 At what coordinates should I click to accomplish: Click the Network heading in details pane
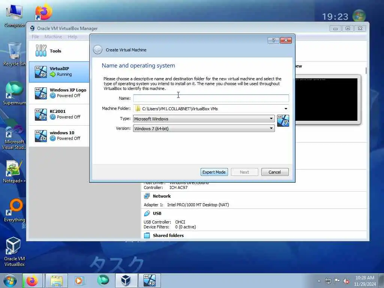point(162,196)
